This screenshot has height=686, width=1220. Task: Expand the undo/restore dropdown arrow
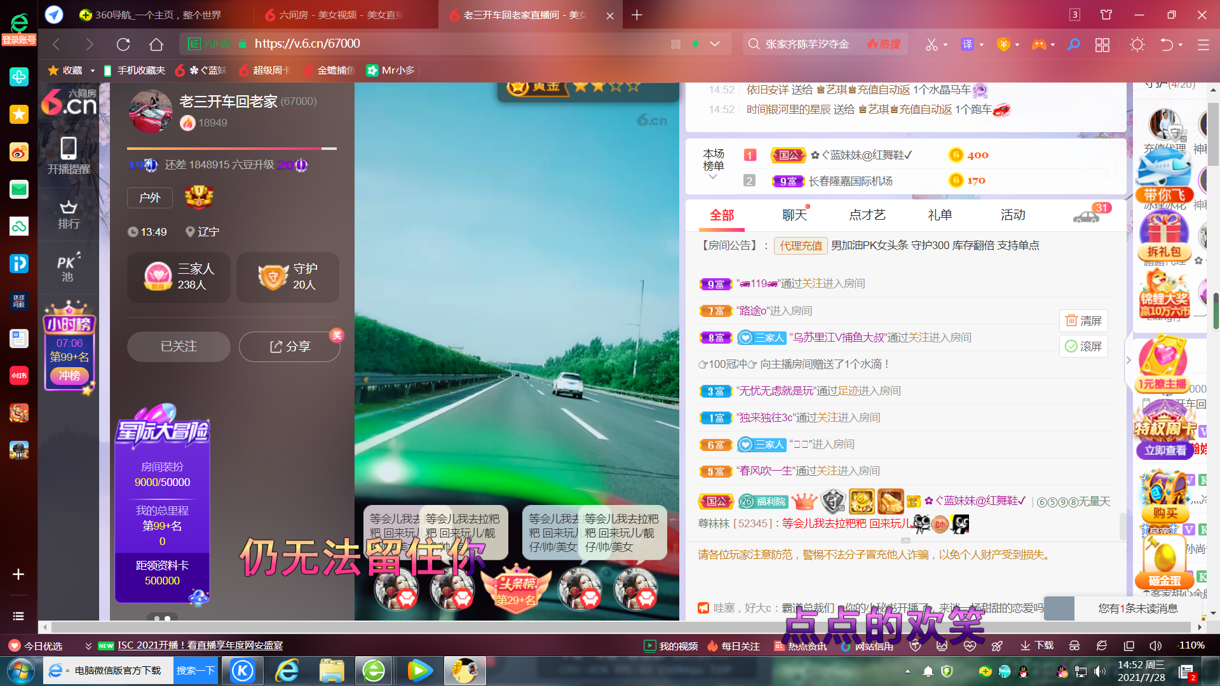click(x=1181, y=44)
